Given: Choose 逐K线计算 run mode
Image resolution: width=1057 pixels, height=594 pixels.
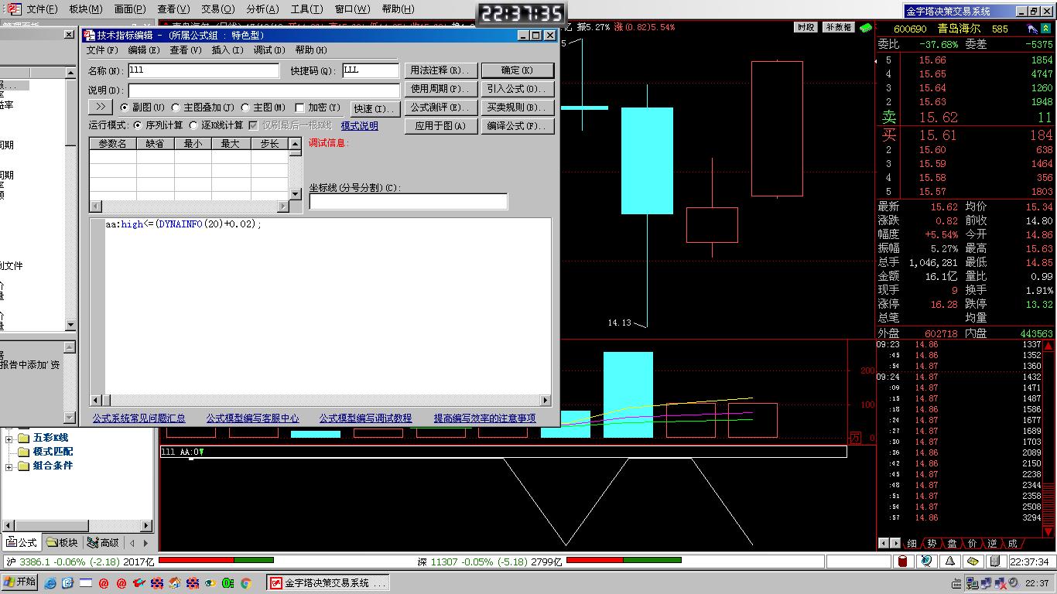Looking at the screenshot, I should click(194, 125).
